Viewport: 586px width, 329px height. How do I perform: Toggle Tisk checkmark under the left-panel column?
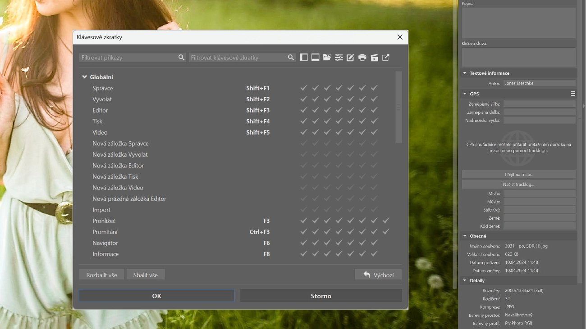(304, 121)
